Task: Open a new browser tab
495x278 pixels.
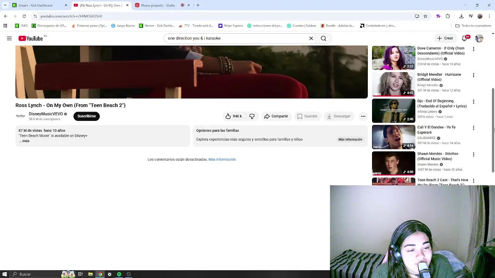Action: (198, 5)
